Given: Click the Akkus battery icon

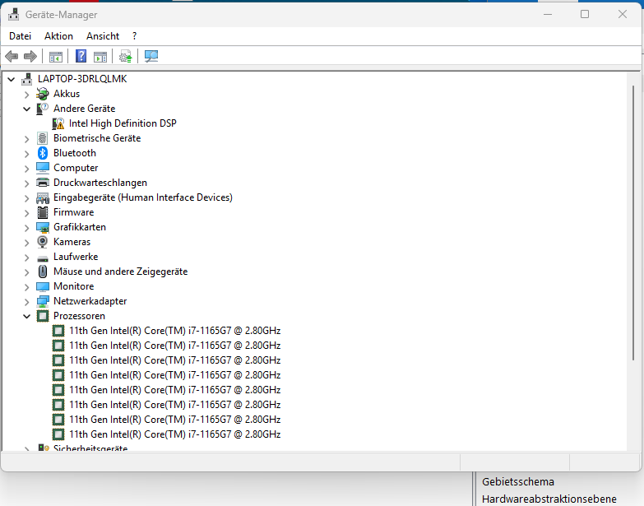Looking at the screenshot, I should tap(42, 94).
